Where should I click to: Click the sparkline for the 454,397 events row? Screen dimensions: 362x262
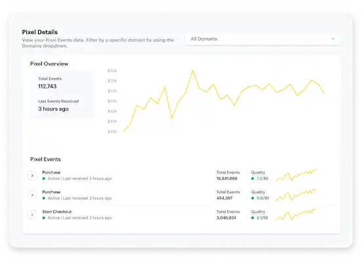296,195
